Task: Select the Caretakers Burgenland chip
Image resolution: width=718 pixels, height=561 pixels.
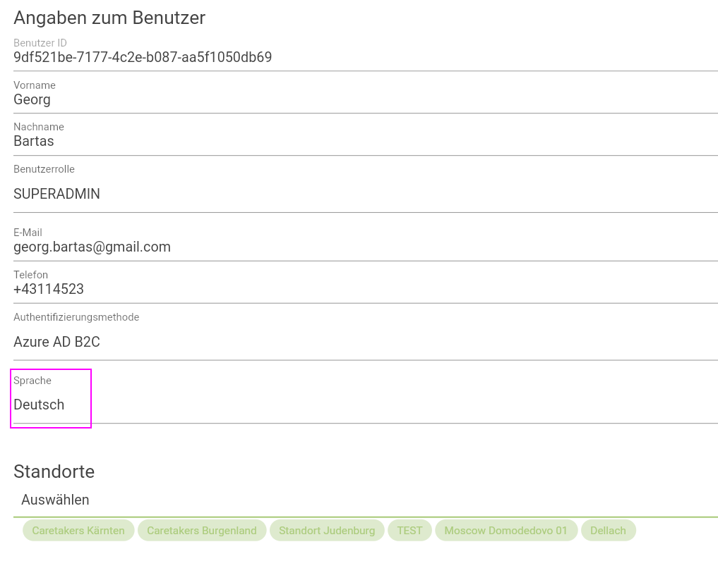Action: point(202,531)
